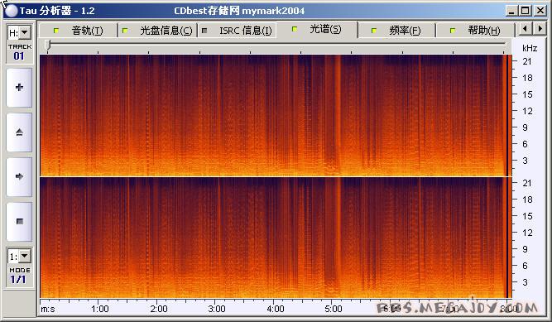Click the indicator square on ISRC 信息 tab
Screen dimensions: 552x322
point(204,31)
